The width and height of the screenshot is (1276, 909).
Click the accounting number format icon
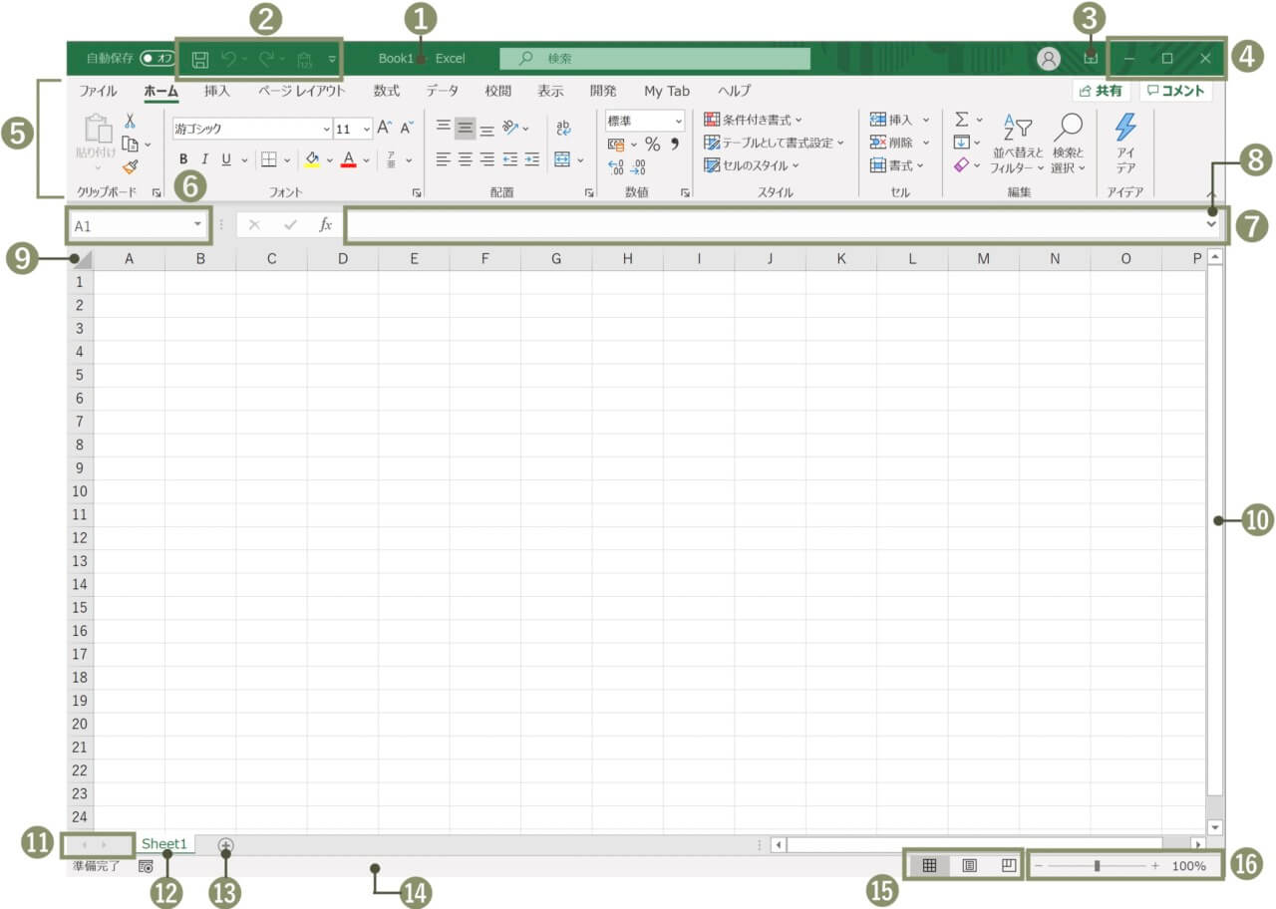tap(615, 145)
